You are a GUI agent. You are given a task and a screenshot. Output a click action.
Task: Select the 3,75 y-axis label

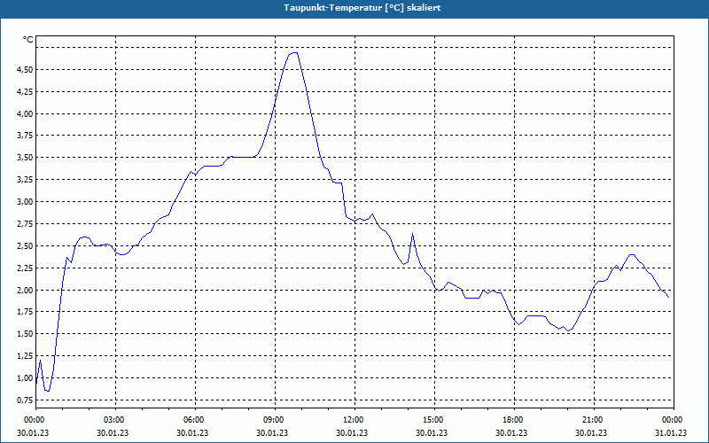26,136
